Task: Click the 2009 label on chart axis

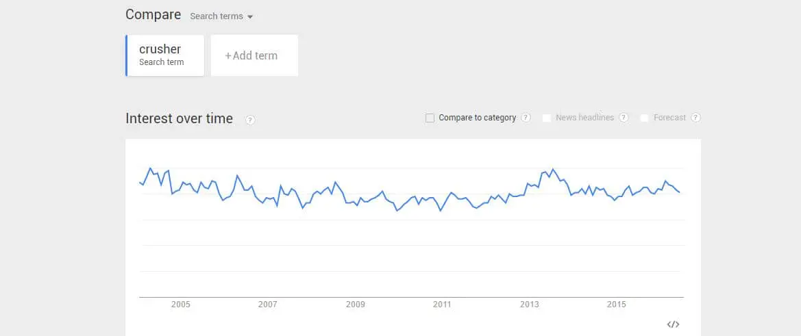Action: (356, 305)
